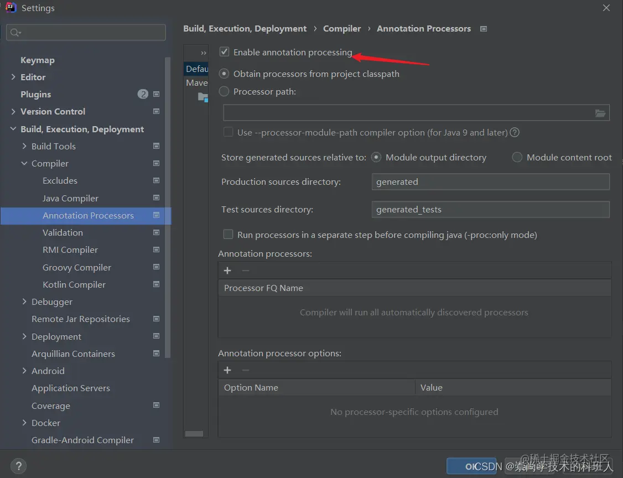
Task: Enable Run processors in separate step
Action: [x=228, y=235]
